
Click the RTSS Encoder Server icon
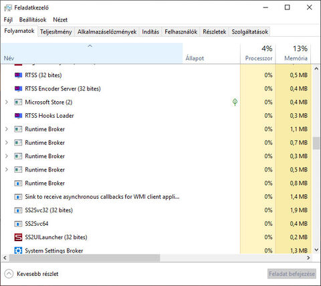[18, 88]
